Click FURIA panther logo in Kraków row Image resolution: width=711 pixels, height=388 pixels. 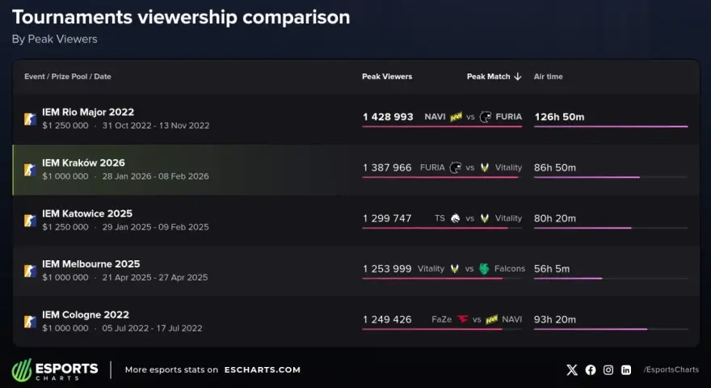[x=455, y=168]
